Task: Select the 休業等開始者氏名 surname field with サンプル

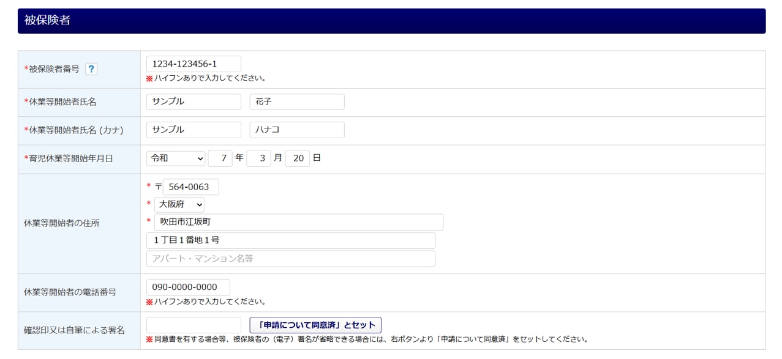Action: coord(194,102)
